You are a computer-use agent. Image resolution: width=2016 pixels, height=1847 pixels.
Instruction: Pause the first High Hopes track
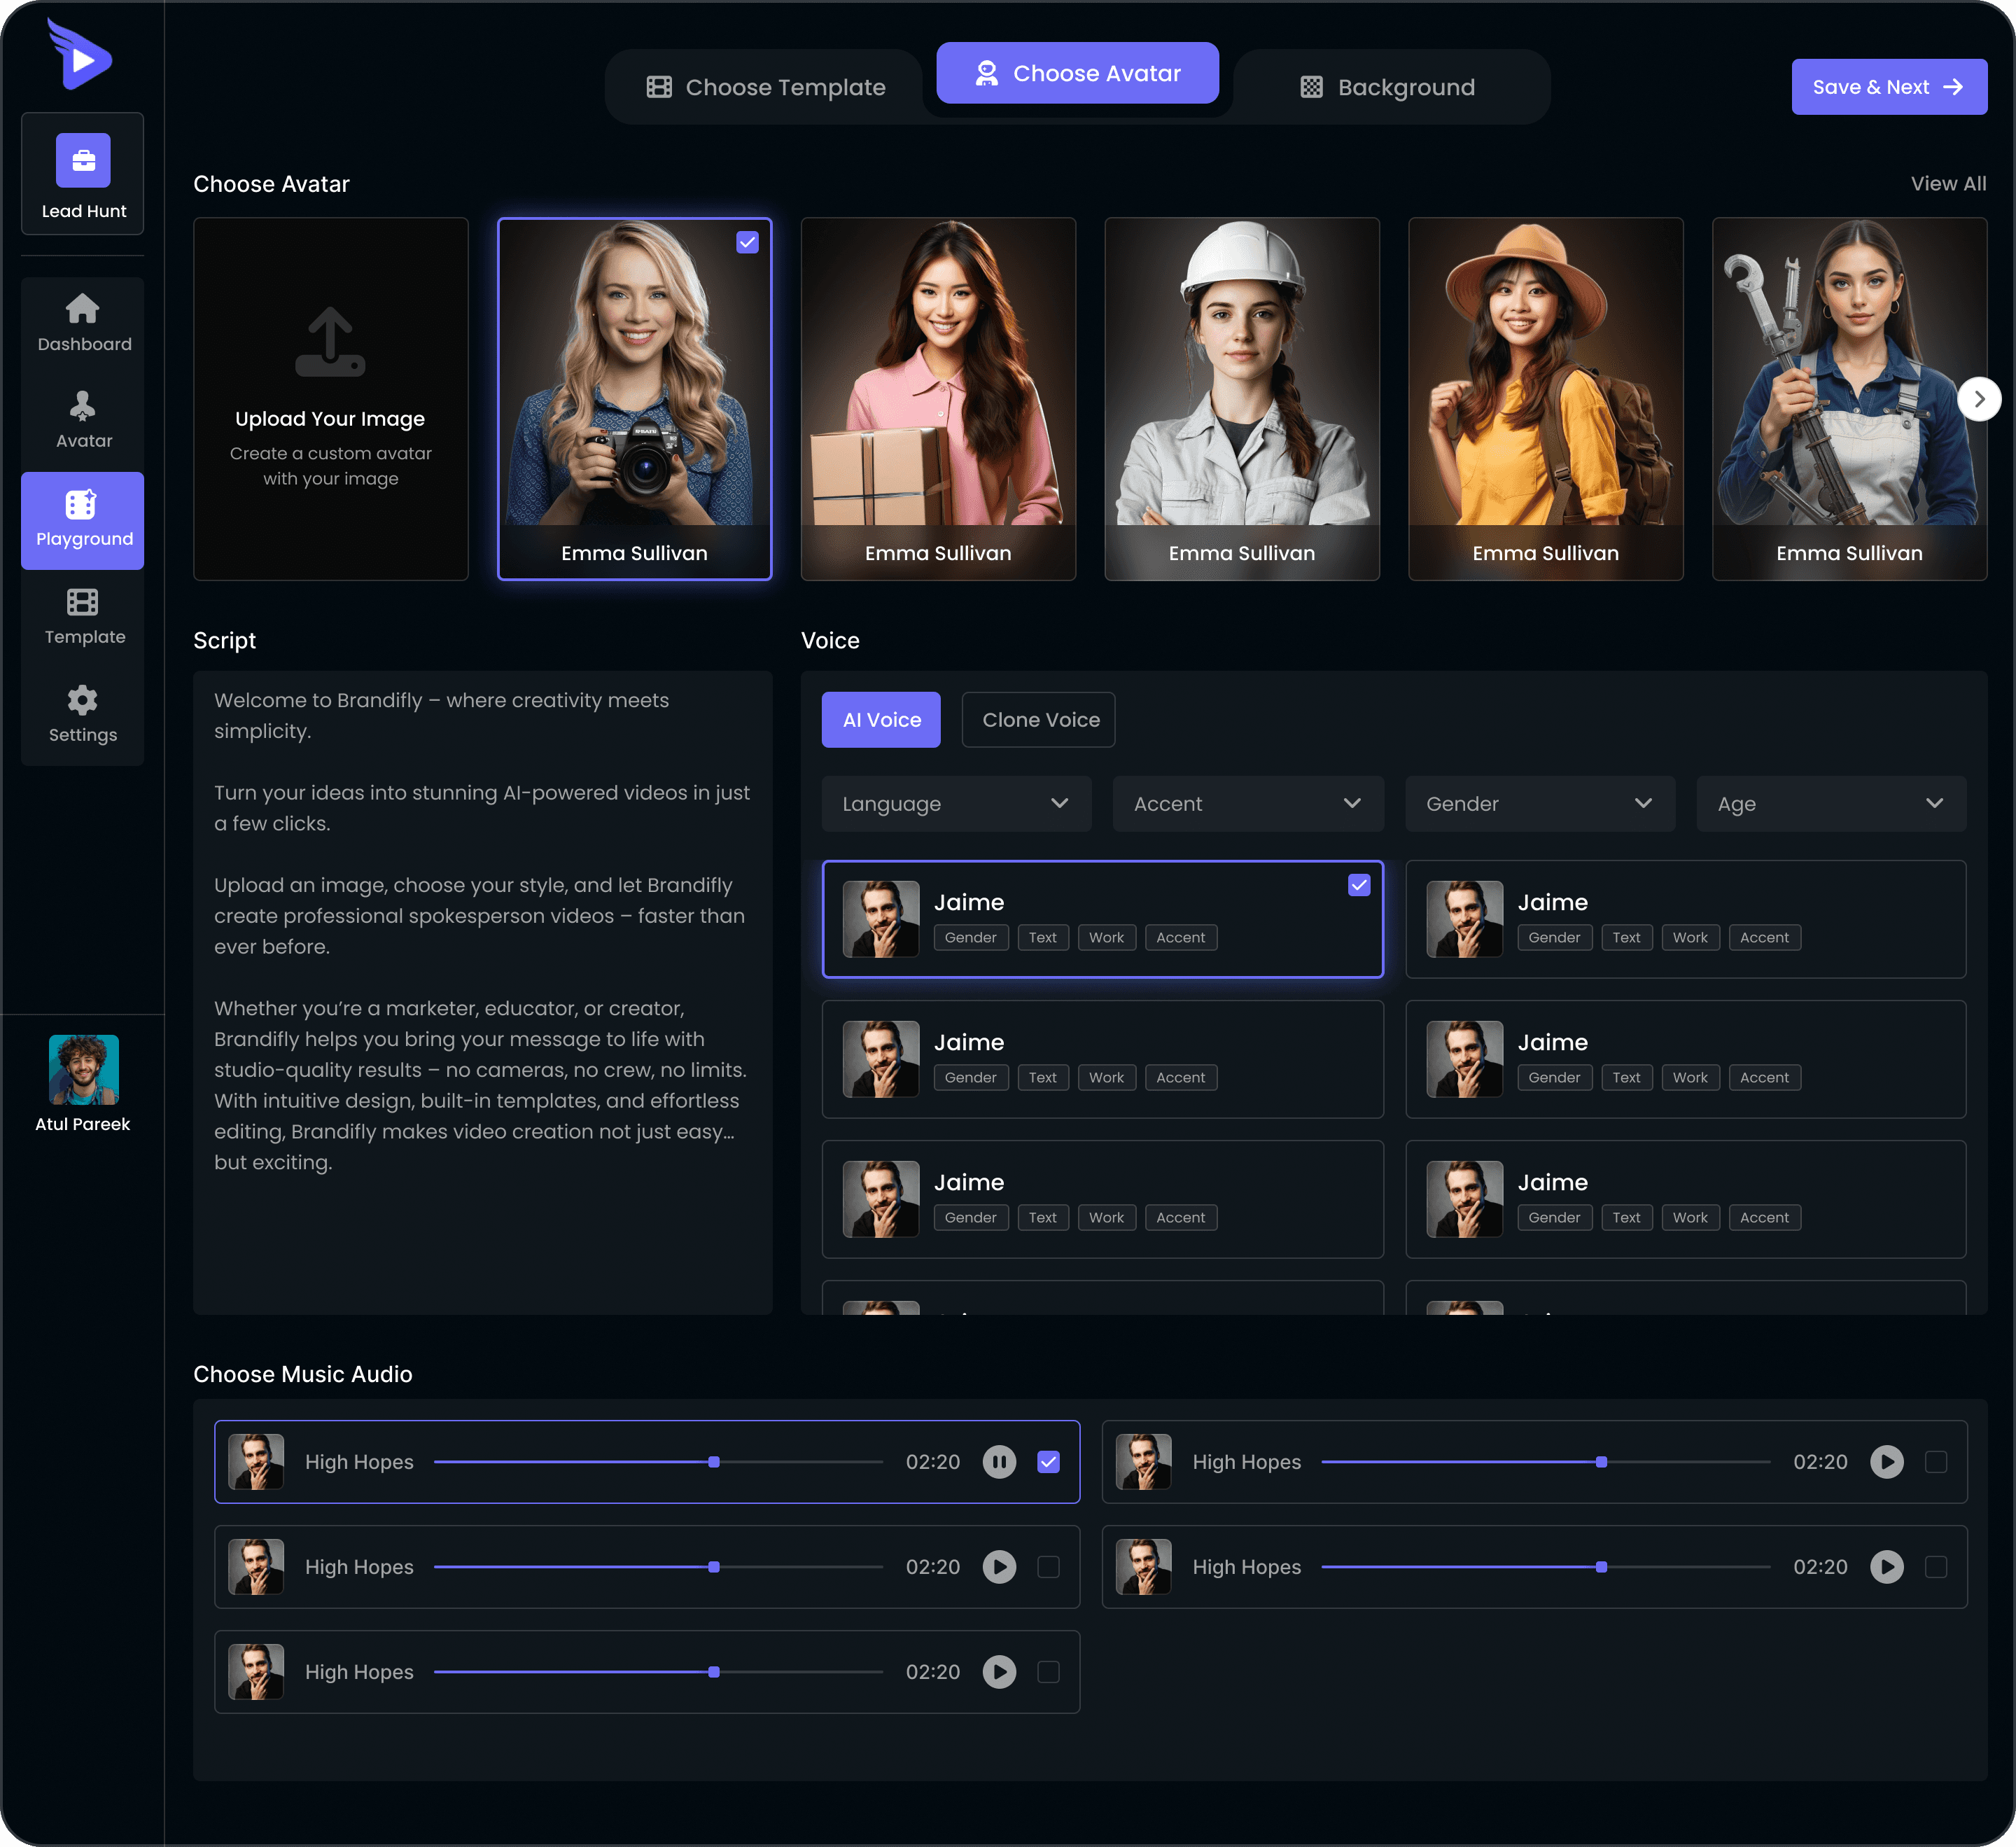click(998, 1462)
